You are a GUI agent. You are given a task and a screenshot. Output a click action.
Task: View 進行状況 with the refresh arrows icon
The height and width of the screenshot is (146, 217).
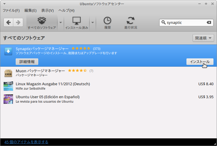tap(131, 23)
